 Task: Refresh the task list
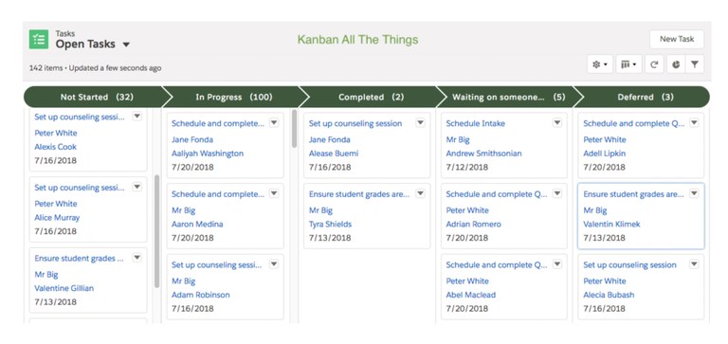654,64
